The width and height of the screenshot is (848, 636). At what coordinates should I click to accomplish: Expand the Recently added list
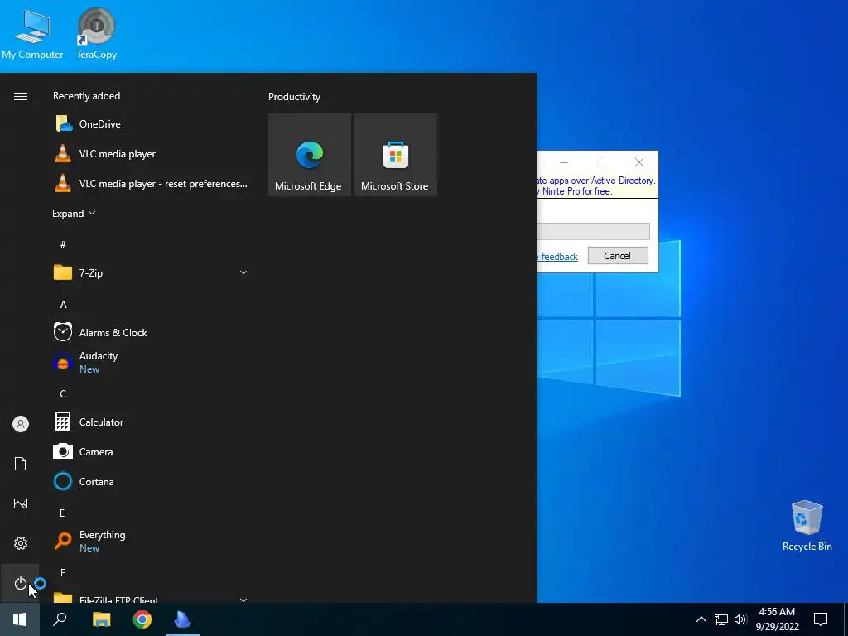tap(74, 213)
